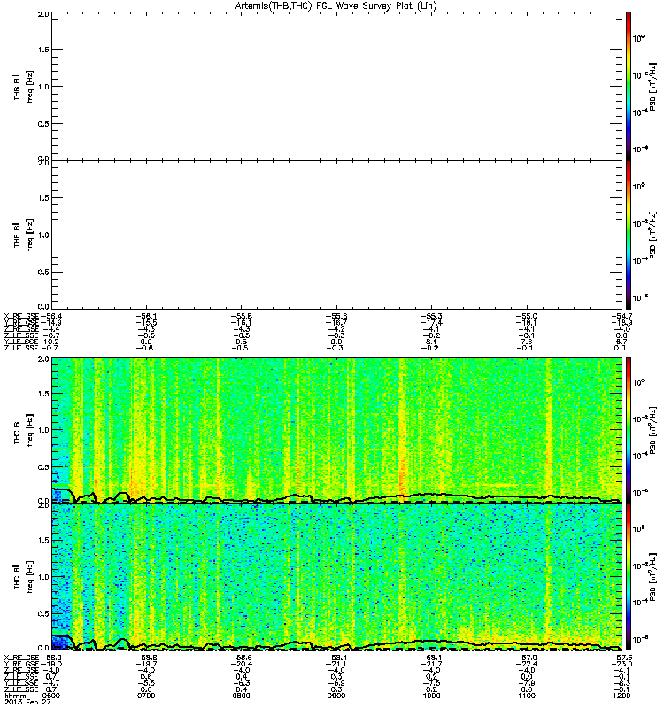Click PSD [nT²/Hz] label beside THB B⊥ panel
This screenshot has height=708, width=664.
(x=653, y=87)
